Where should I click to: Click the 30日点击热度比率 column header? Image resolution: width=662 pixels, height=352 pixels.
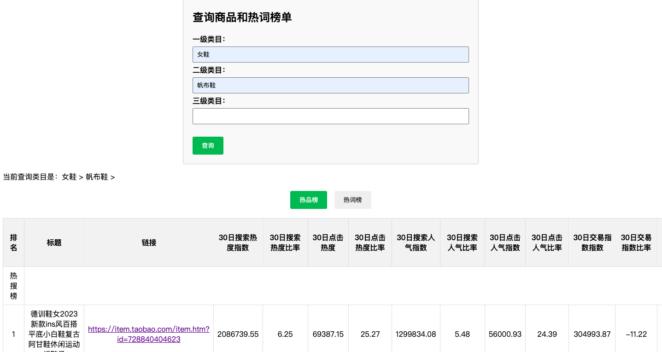click(370, 242)
